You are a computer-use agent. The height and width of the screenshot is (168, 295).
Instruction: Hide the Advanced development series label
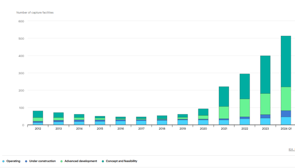point(81,161)
